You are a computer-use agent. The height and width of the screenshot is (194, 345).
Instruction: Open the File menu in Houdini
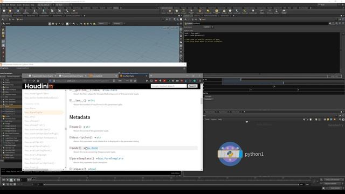point(3,5)
